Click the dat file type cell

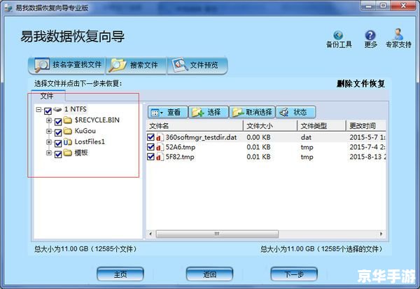tap(306, 138)
